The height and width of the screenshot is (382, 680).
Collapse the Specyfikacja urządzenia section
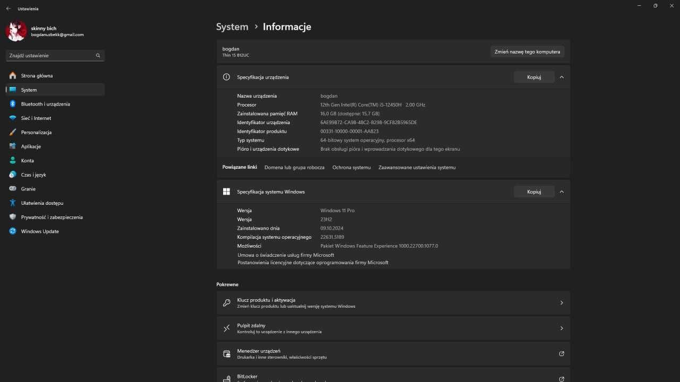(562, 77)
